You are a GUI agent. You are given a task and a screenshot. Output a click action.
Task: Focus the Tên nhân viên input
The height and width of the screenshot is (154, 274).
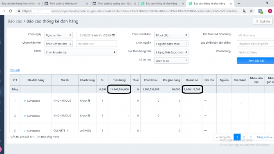[96, 44]
